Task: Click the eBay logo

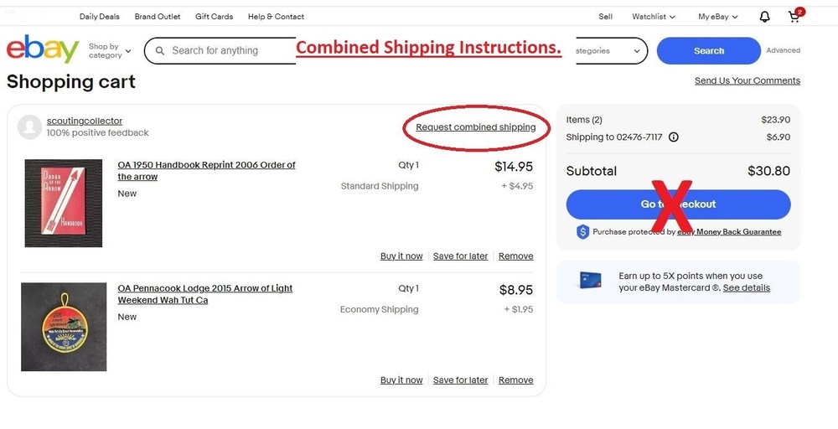Action: [x=42, y=50]
